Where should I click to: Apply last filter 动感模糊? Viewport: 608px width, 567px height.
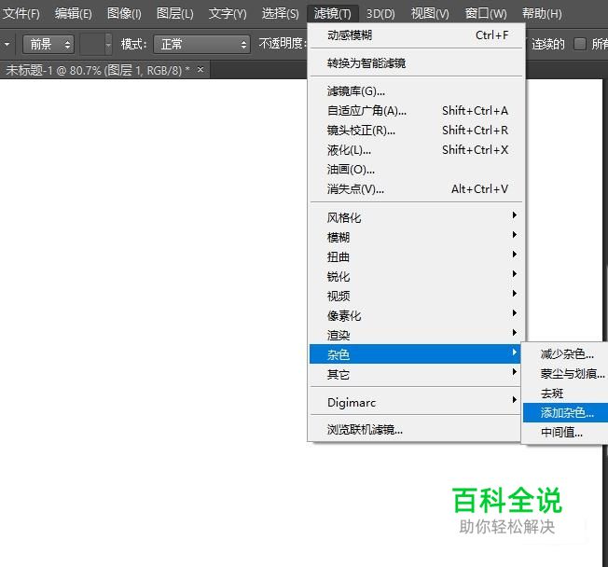coord(417,35)
